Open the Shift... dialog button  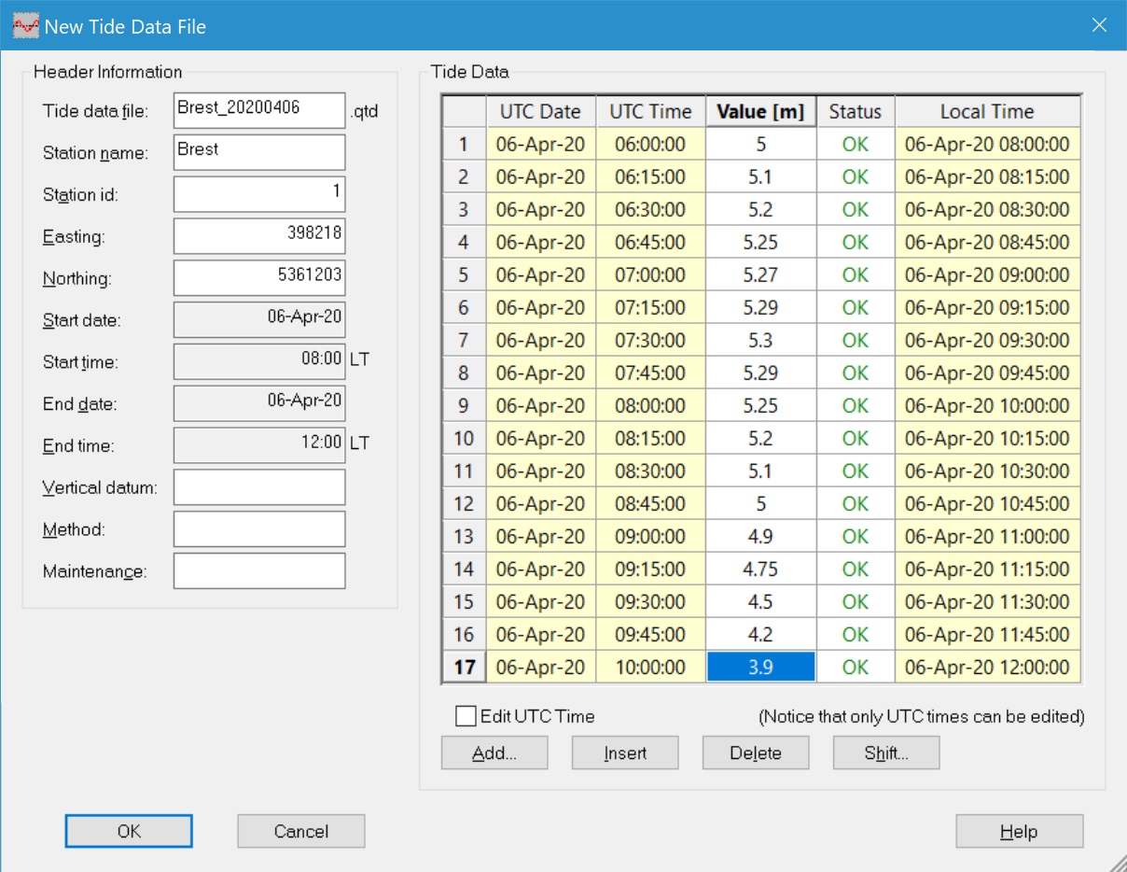[x=886, y=753]
